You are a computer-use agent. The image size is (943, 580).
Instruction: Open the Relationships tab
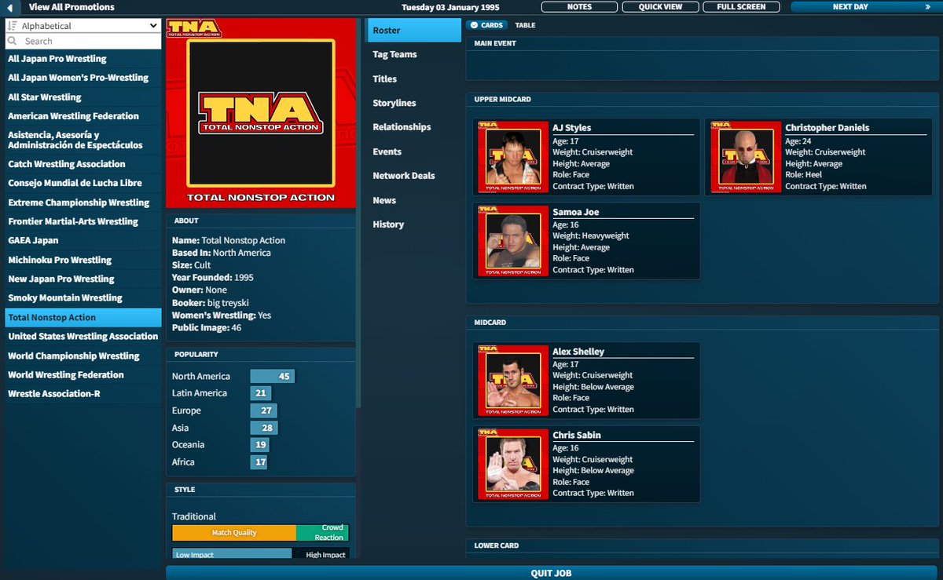pos(414,126)
